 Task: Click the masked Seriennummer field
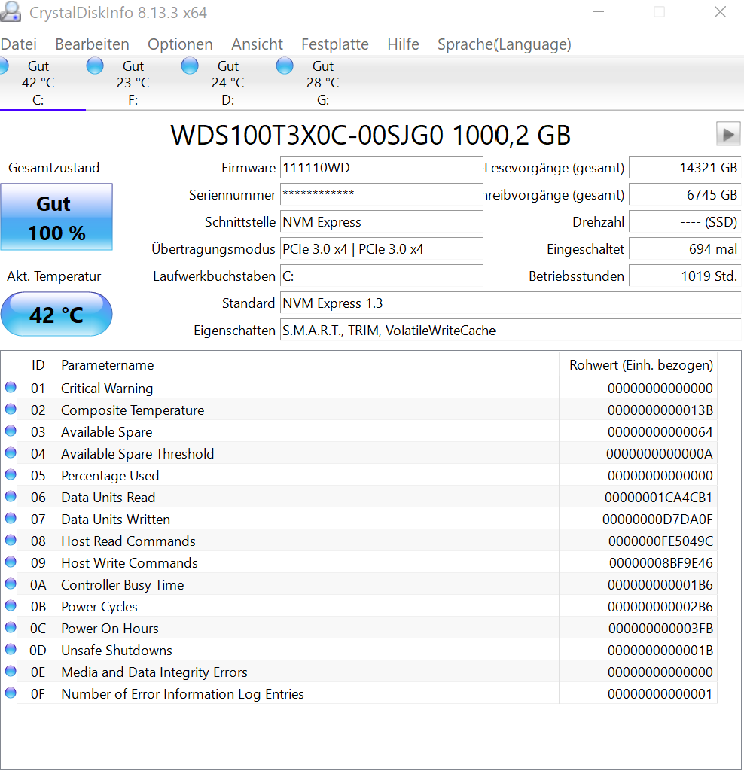pyautogui.click(x=381, y=195)
